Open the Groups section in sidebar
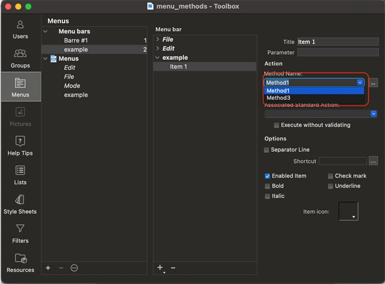Screen dimensions: 385x284 coord(21,58)
